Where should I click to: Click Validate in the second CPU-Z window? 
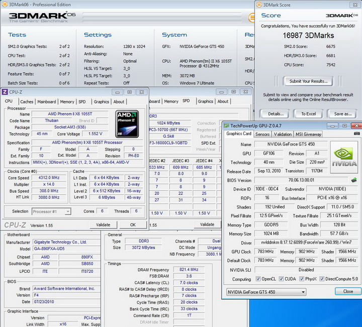click(x=207, y=225)
